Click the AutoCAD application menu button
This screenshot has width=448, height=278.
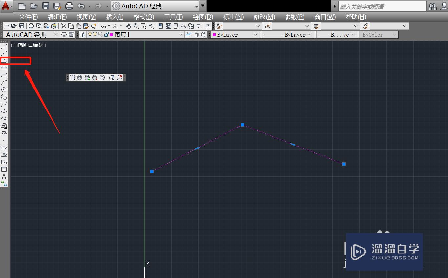click(x=7, y=6)
